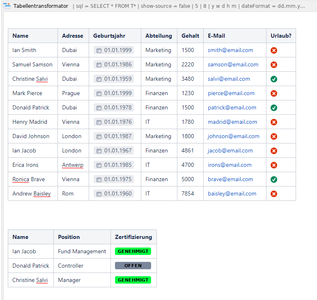The width and height of the screenshot is (317, 300).
Task: Click the grey OFFEN status lozenge
Action: click(133, 266)
